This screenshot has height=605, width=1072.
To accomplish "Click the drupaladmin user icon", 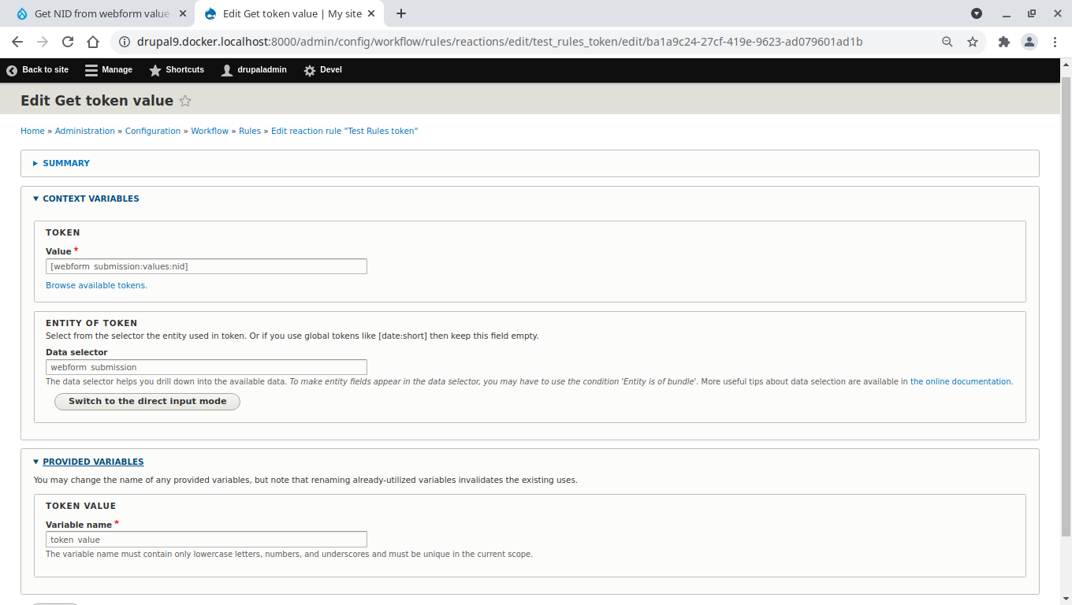I will 226,70.
